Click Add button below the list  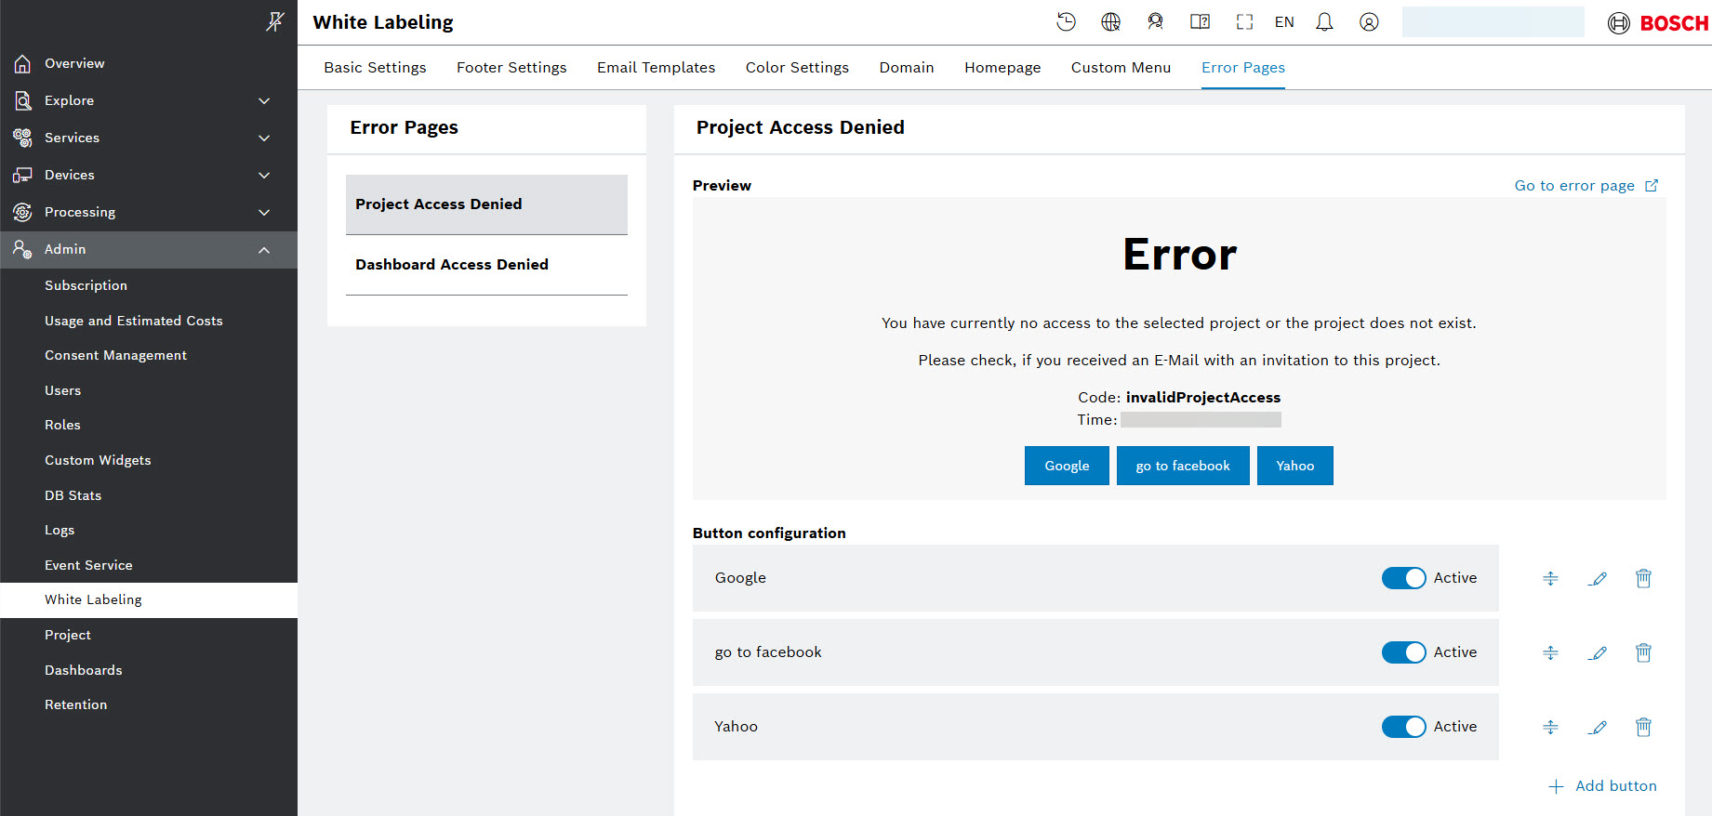(x=1602, y=786)
